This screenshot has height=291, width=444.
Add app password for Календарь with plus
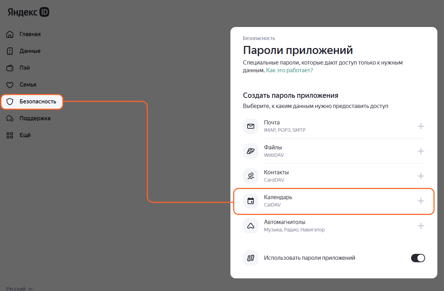tap(421, 201)
